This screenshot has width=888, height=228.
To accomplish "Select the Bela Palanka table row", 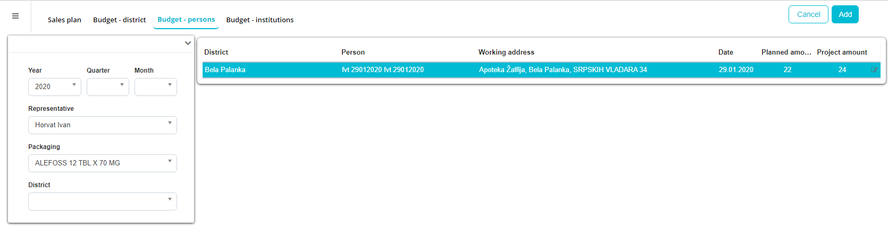I will [x=541, y=70].
